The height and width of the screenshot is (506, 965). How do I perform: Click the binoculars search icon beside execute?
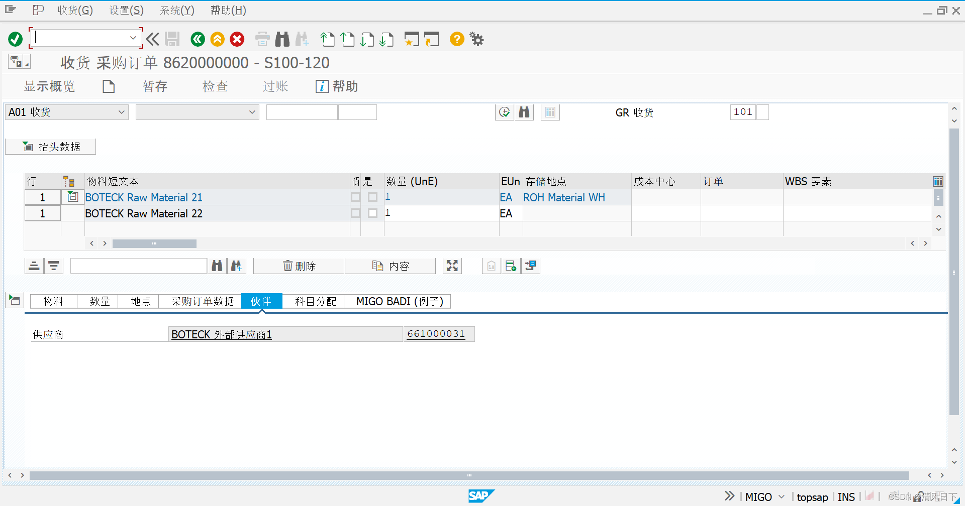tap(524, 112)
